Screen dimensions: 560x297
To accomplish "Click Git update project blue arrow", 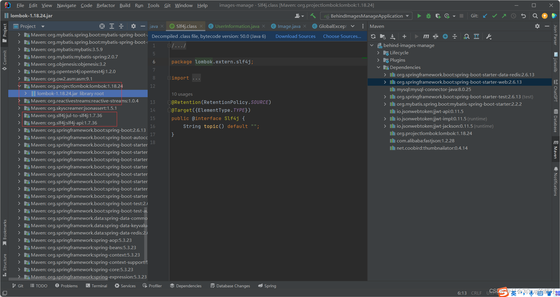I will pos(485,16).
